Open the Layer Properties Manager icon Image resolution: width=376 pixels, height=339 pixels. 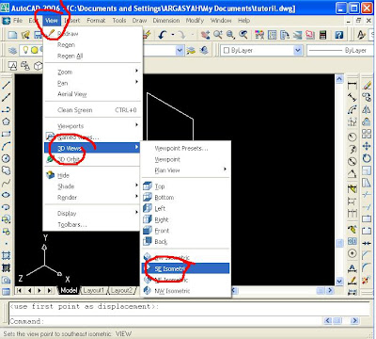click(12, 50)
